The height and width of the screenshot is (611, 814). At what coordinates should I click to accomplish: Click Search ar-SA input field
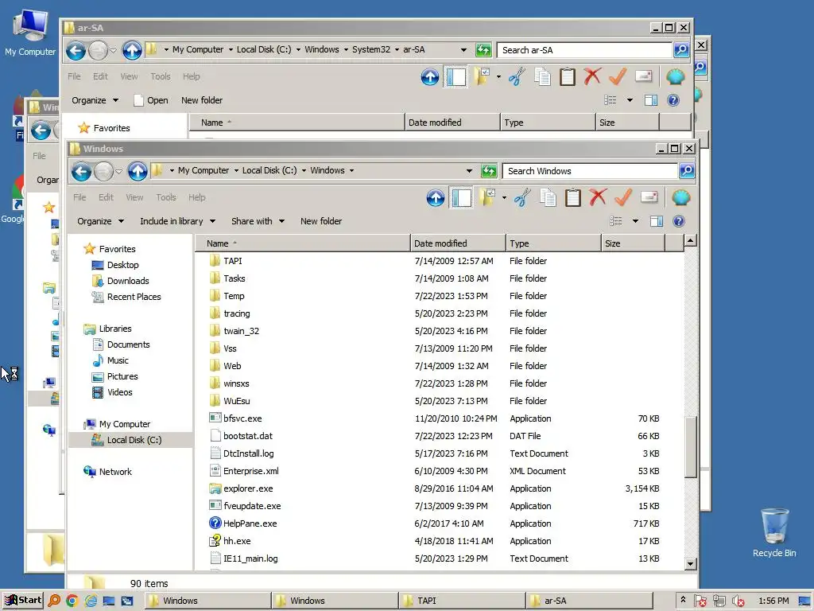click(x=584, y=50)
